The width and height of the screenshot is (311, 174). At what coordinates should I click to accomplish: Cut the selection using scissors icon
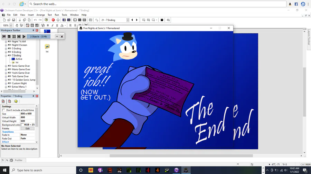[x=20, y=20]
